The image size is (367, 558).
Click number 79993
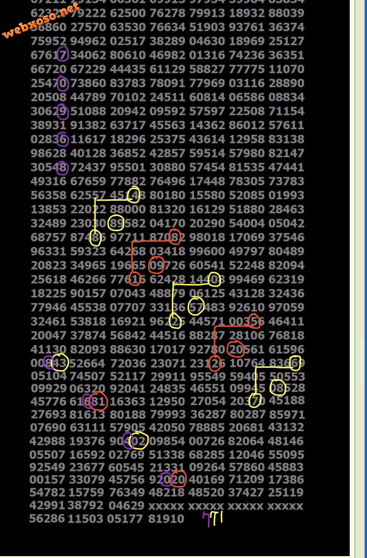pyautogui.click(x=167, y=415)
